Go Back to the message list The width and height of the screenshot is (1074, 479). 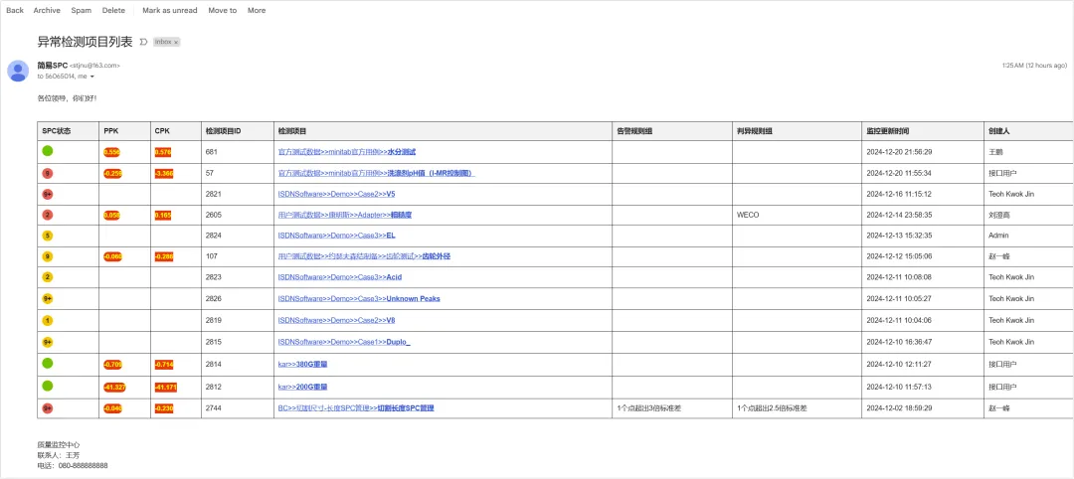(x=15, y=10)
